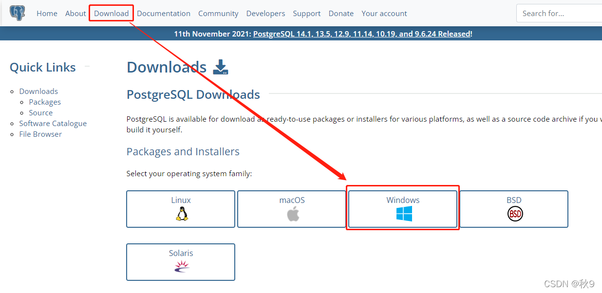Select the Community navigation entry
The image size is (602, 293).
click(x=218, y=13)
